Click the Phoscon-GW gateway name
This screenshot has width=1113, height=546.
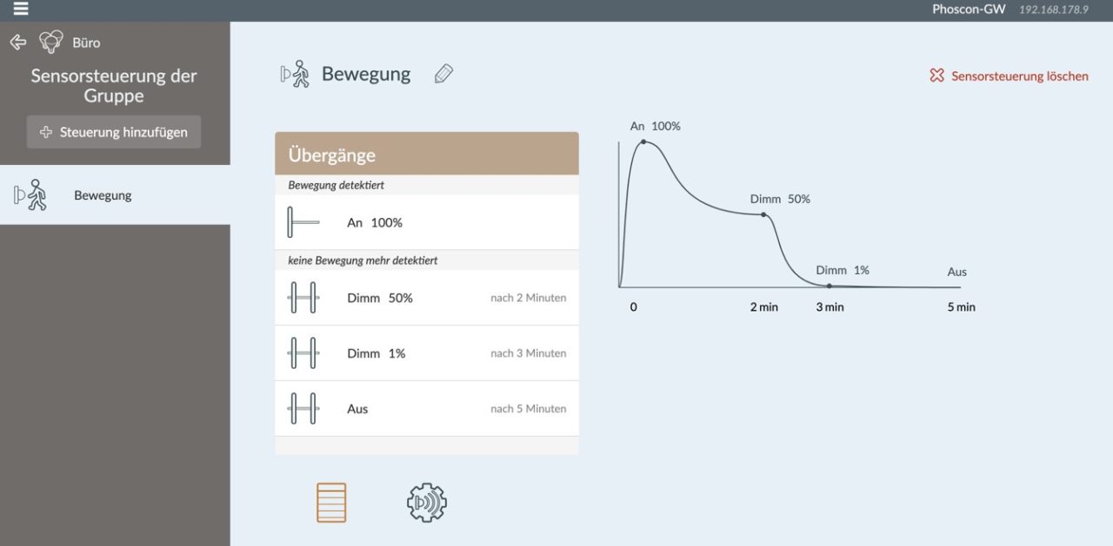969,10
